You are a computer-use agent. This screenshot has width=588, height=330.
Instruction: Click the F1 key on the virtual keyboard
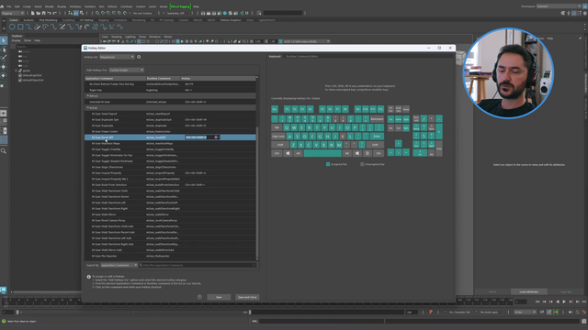(x=287, y=109)
